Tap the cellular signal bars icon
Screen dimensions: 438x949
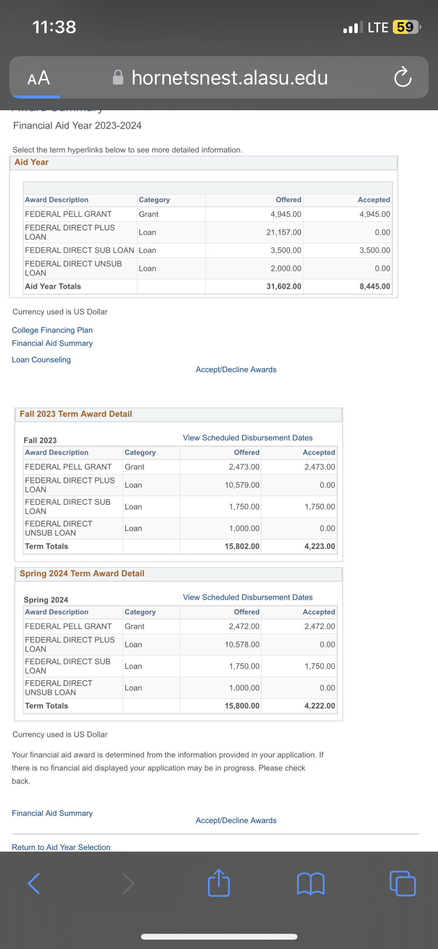click(x=353, y=27)
